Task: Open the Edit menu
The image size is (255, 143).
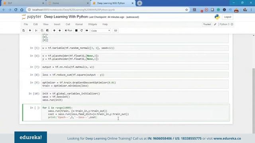Action: tap(35, 24)
